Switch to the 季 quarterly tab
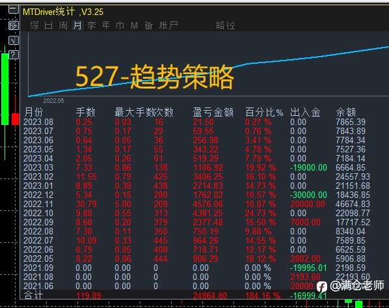Image resolution: width=389 pixels, height=308 pixels. pyautogui.click(x=92, y=25)
